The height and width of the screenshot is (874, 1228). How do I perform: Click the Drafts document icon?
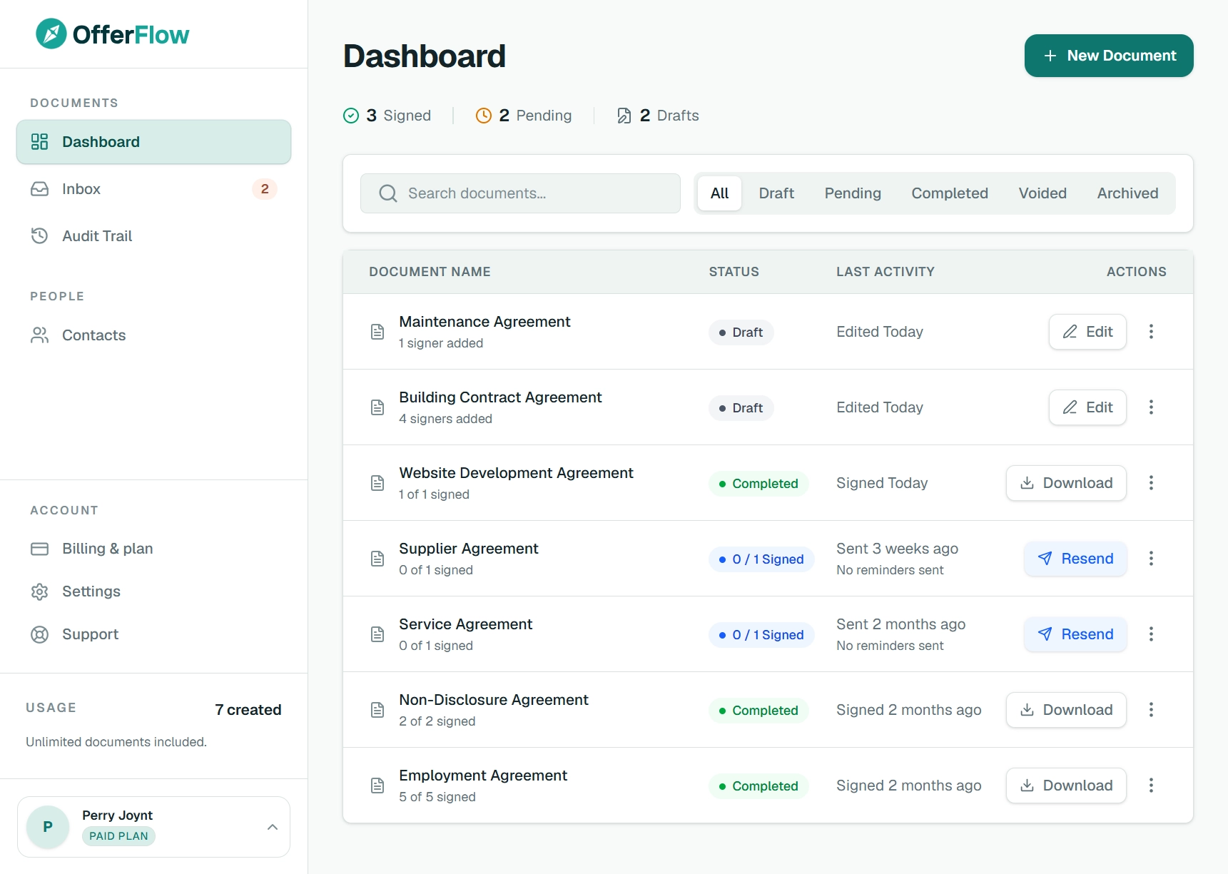[624, 116]
